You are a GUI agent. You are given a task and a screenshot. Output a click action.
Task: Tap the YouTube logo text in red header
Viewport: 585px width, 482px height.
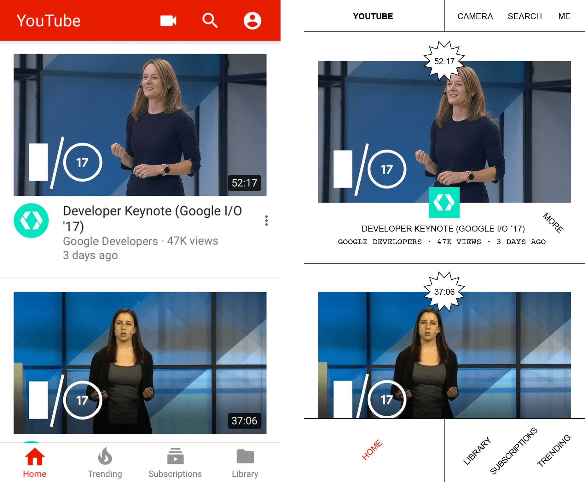[49, 21]
